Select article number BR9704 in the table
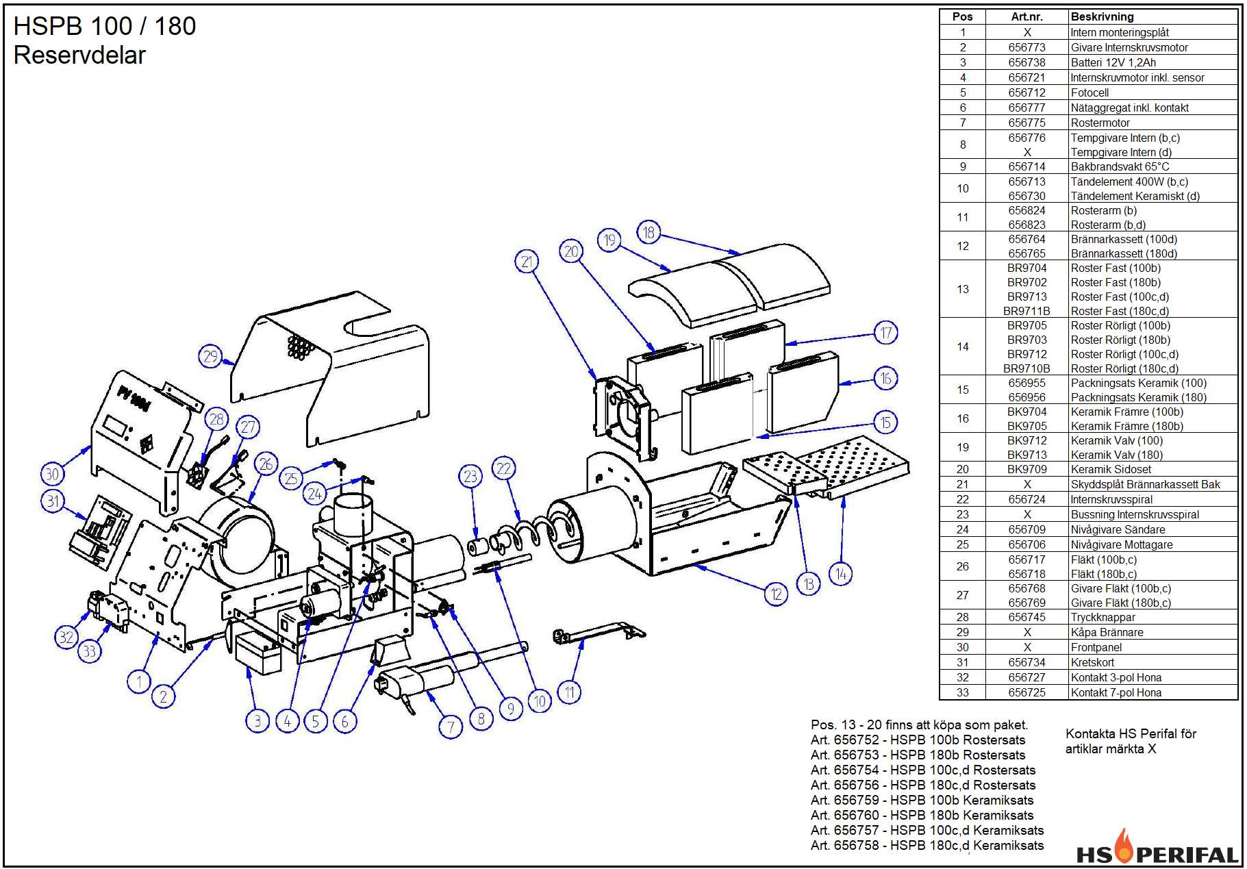This screenshot has height=869, width=1247. 1026,268
